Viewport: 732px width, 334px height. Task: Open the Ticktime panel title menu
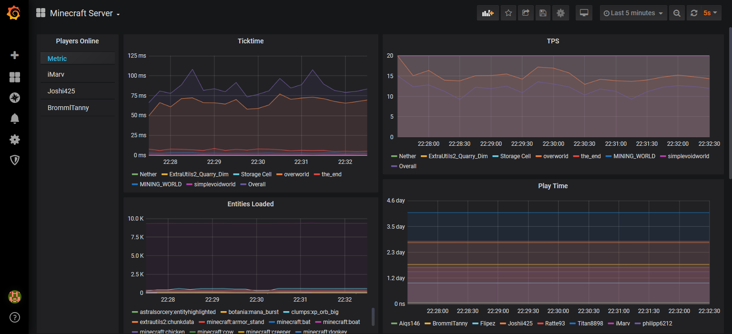(251, 41)
